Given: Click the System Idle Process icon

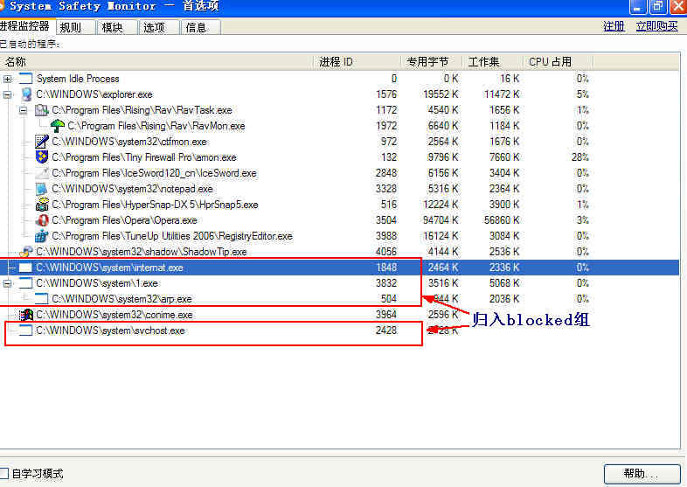Looking at the screenshot, I should click(25, 79).
